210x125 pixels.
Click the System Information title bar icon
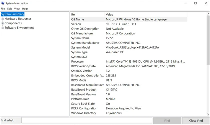(3, 3)
